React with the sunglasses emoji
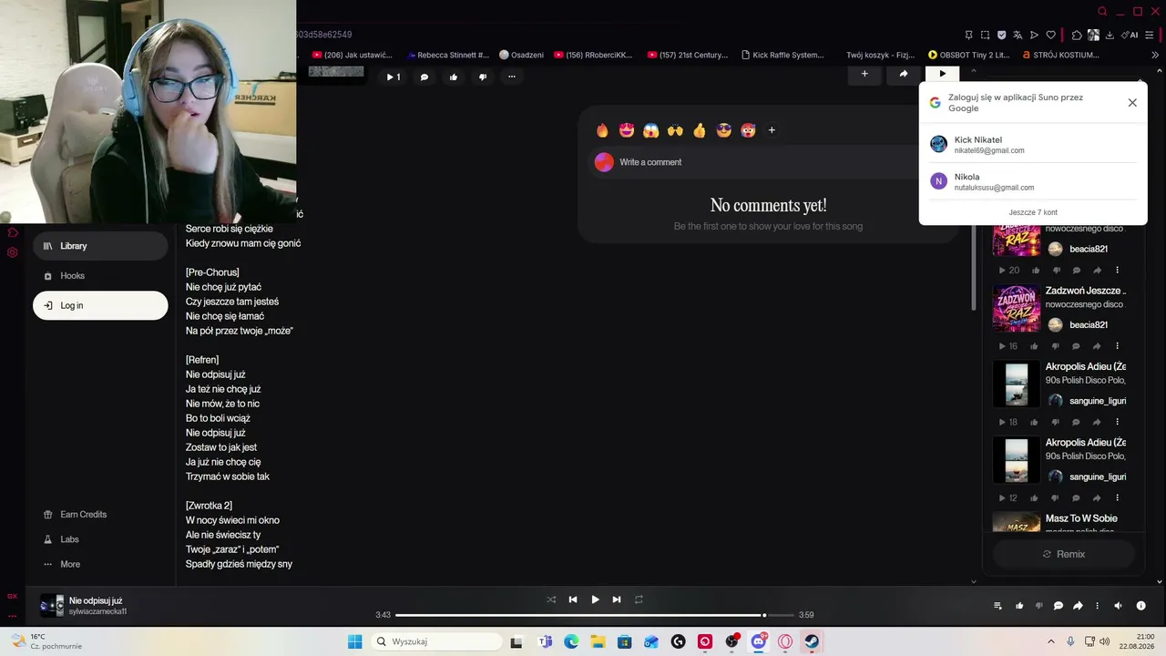The image size is (1166, 656). pos(724,130)
